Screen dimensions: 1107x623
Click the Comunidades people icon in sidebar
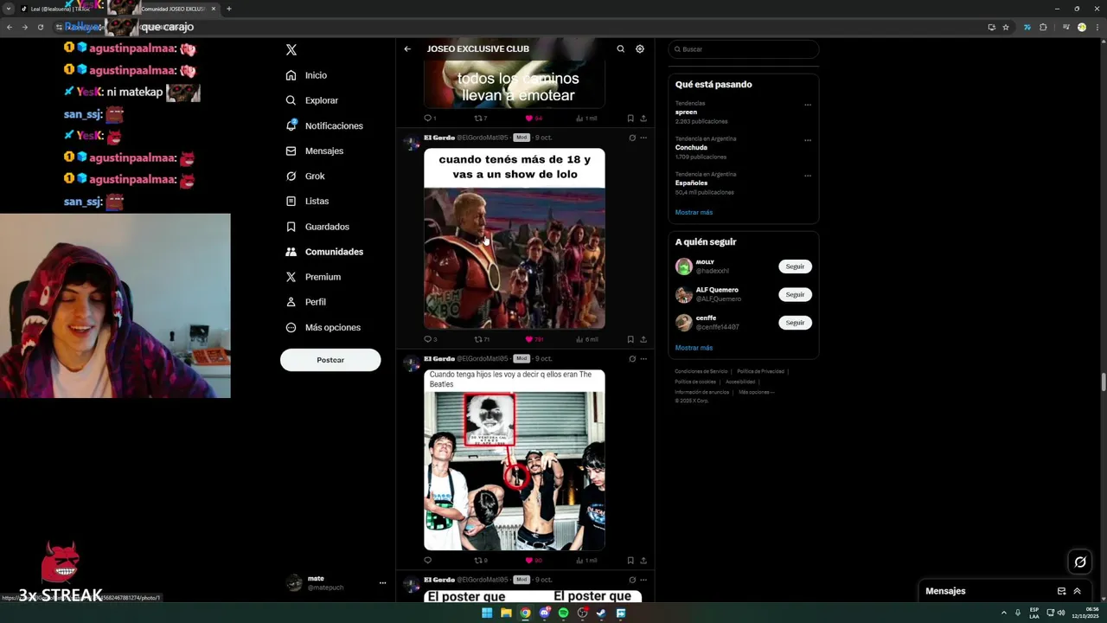tap(291, 252)
